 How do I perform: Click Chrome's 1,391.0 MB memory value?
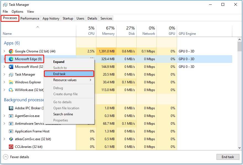tap(107, 51)
